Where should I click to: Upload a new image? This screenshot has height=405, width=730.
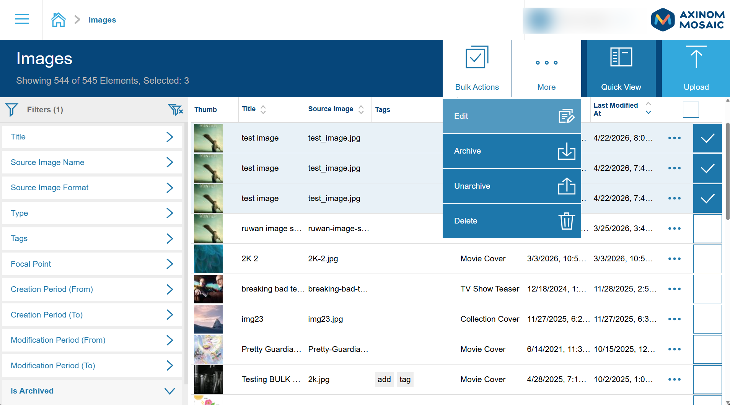coord(696,68)
